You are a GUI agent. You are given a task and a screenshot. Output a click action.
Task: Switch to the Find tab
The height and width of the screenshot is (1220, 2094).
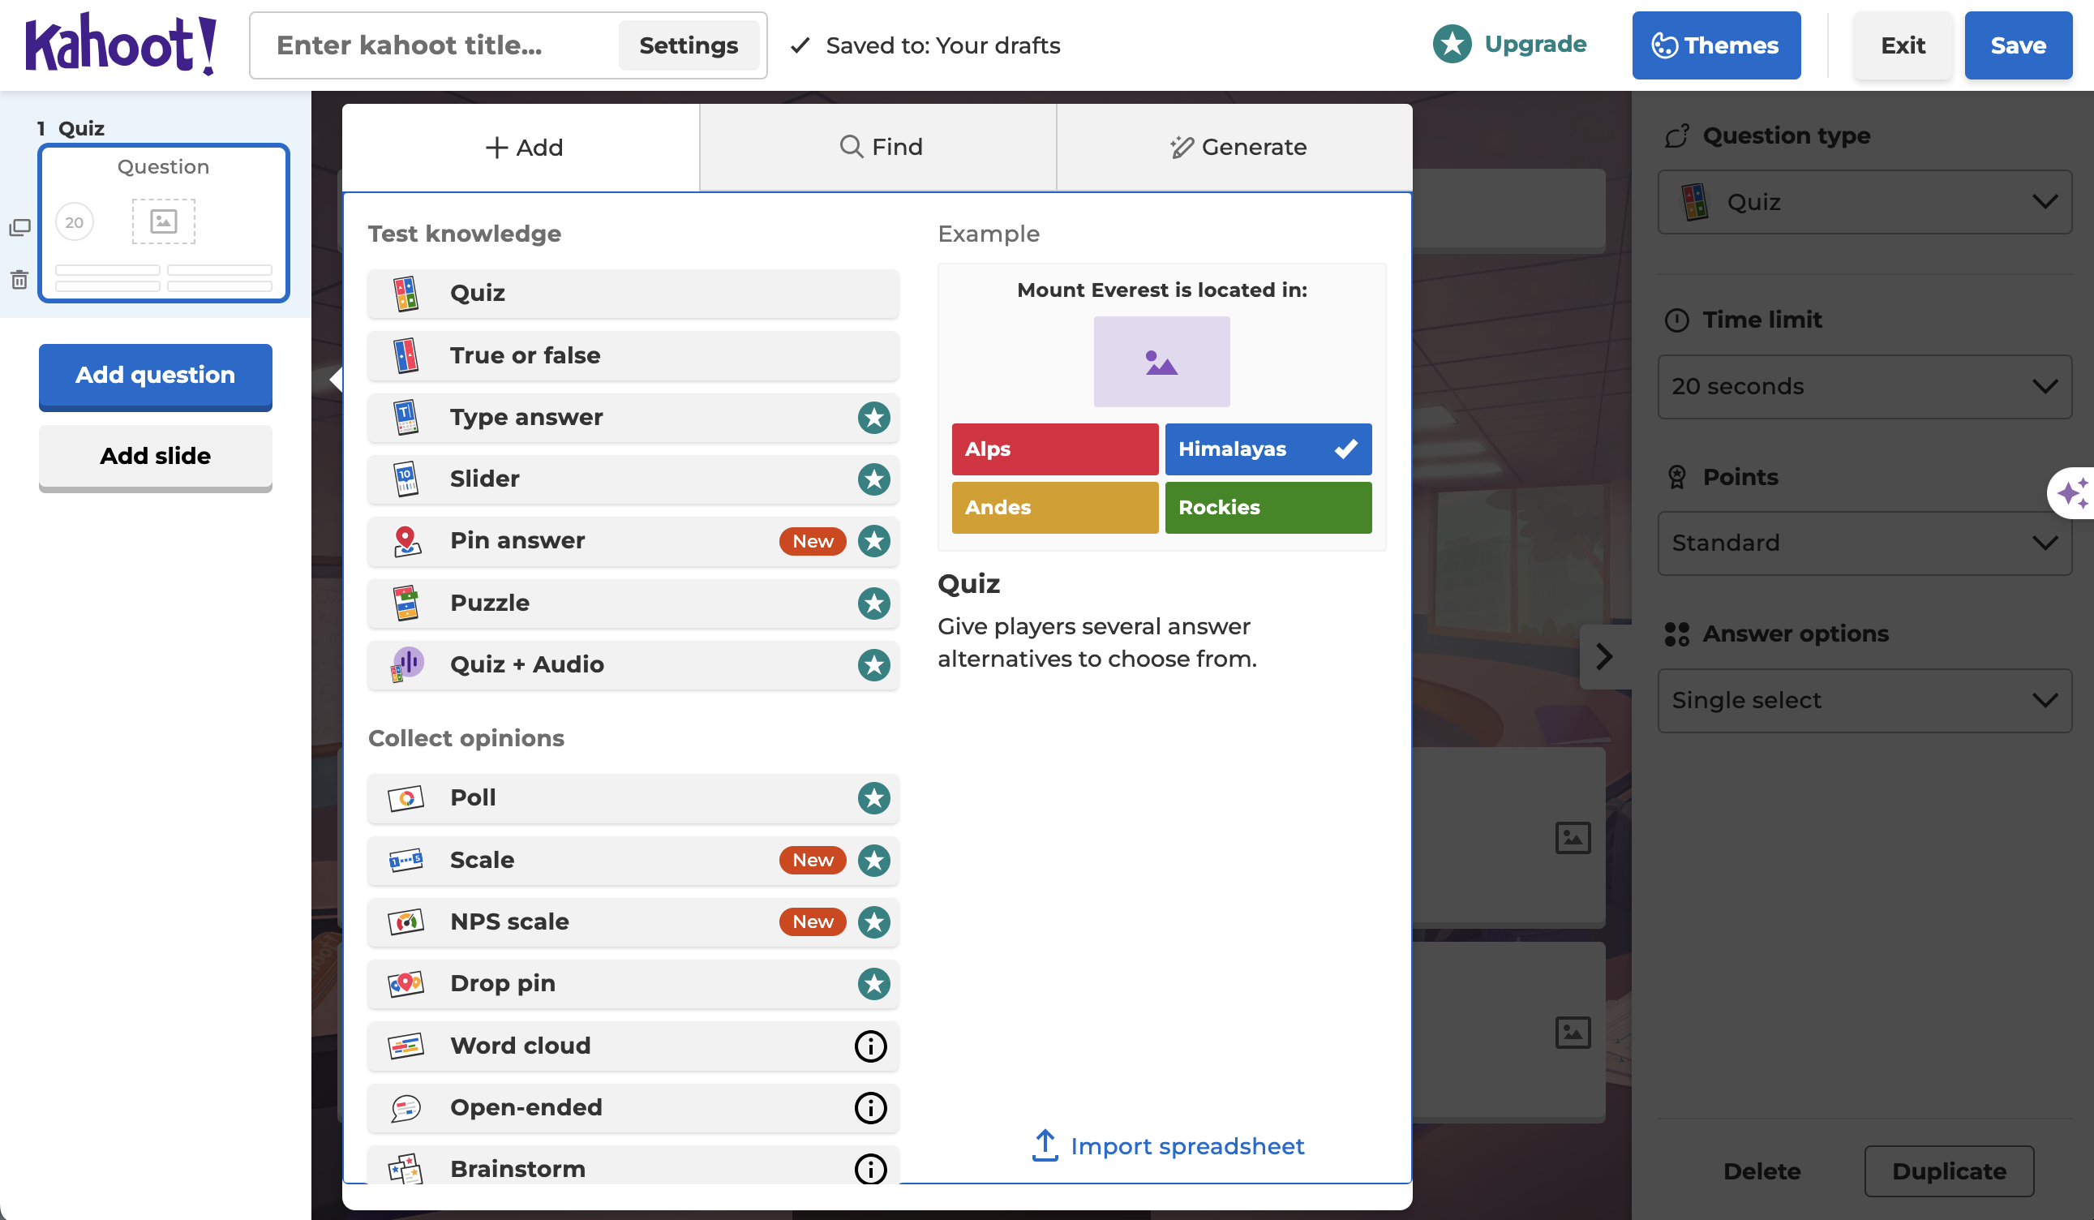coord(878,147)
